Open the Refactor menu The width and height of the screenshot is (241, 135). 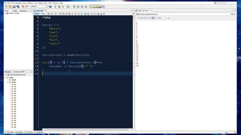(31, 3)
